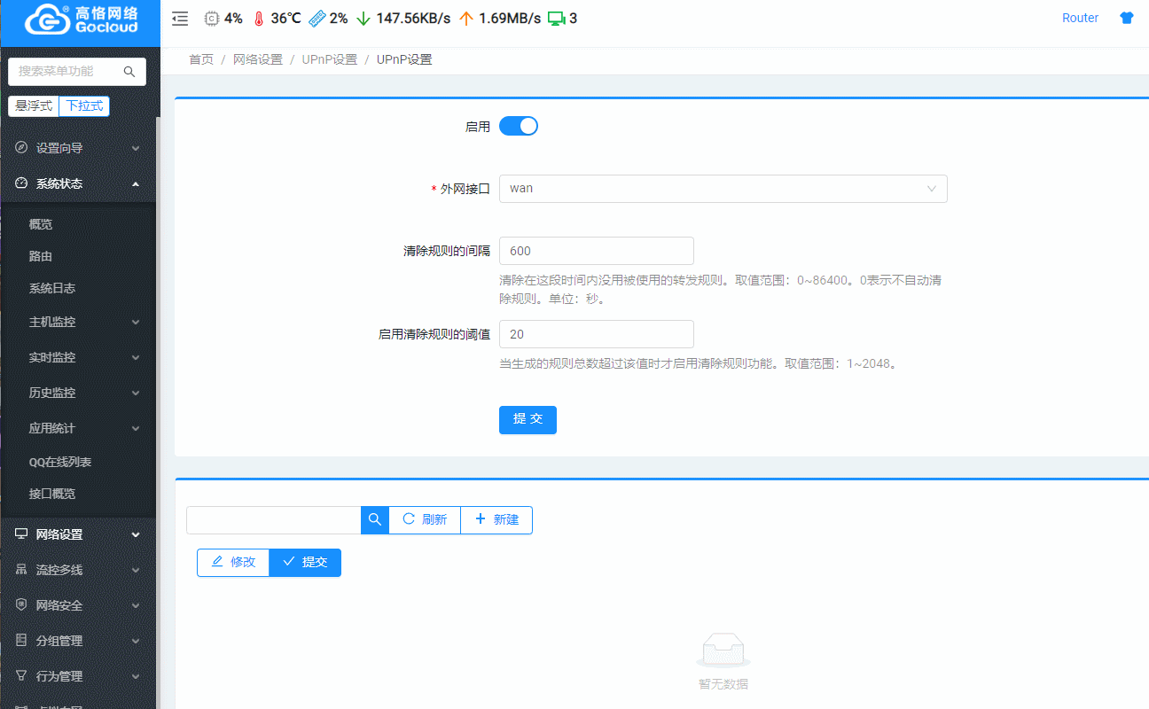
Task: Click the orange upload speed arrow icon
Action: [465, 18]
